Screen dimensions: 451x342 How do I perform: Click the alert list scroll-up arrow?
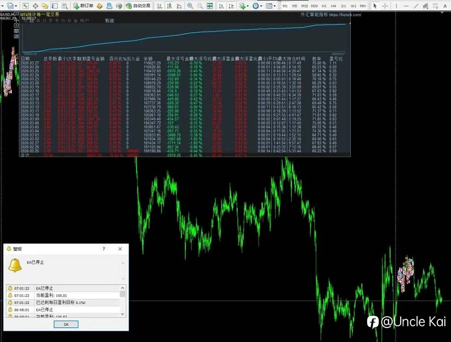tap(123, 288)
